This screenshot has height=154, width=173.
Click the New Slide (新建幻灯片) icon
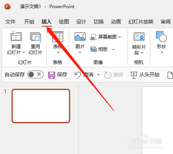(16, 36)
